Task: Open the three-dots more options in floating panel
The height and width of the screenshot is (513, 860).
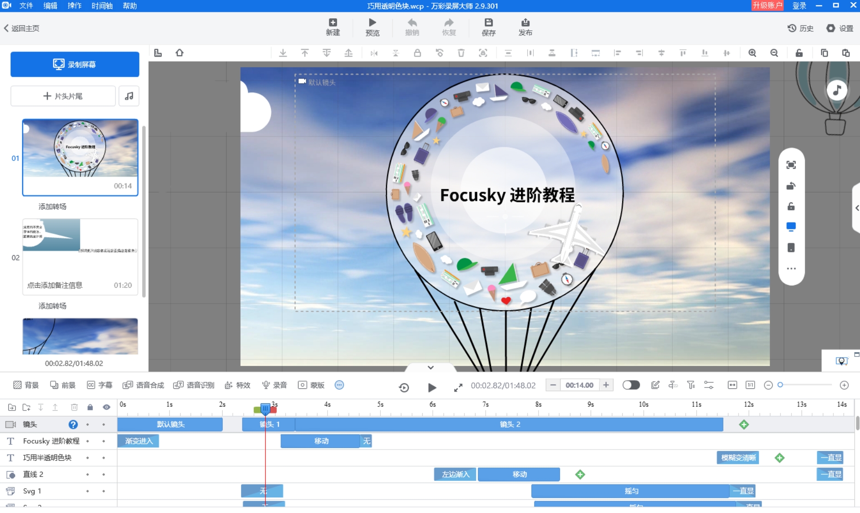Action: (791, 268)
